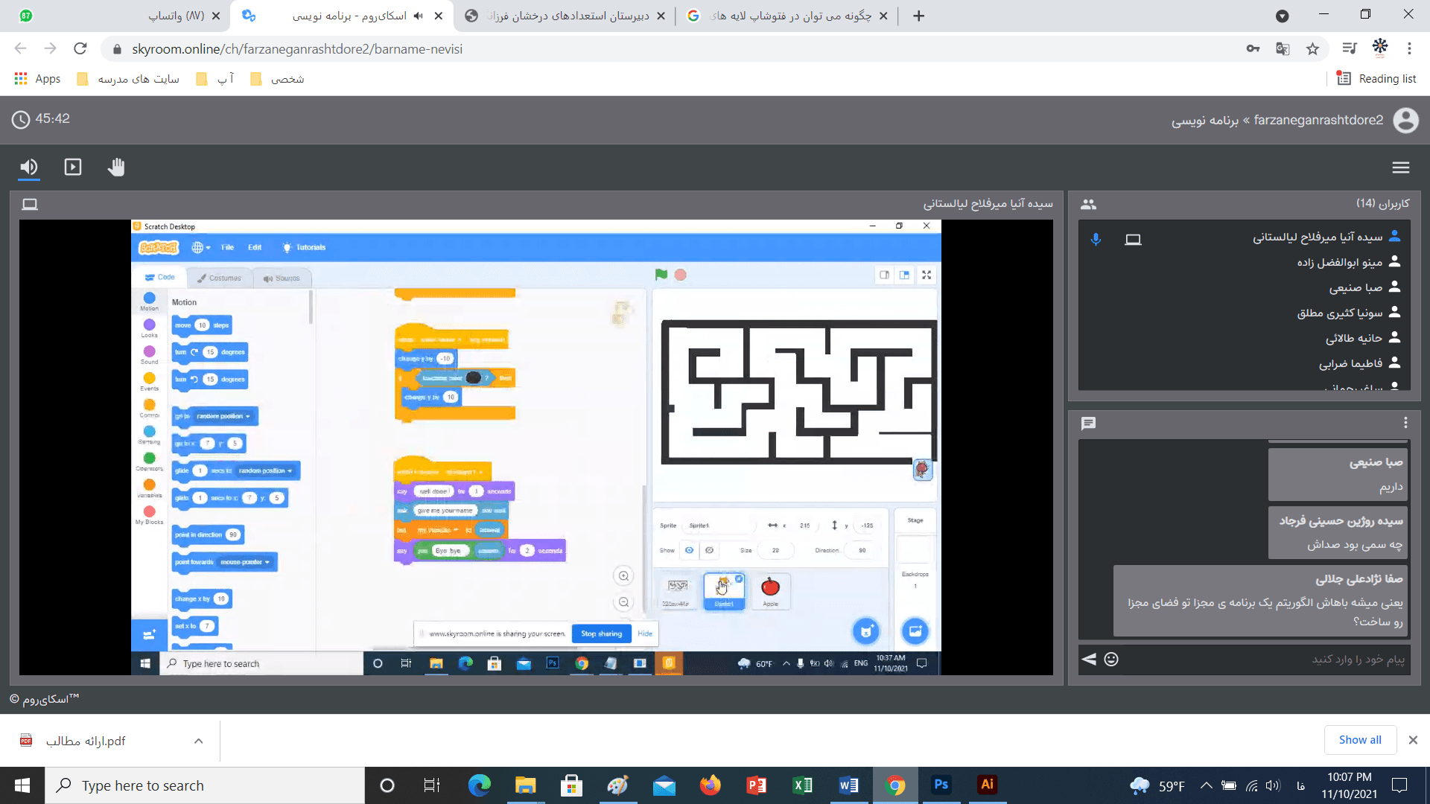Click the user profile avatar icon

(1405, 120)
